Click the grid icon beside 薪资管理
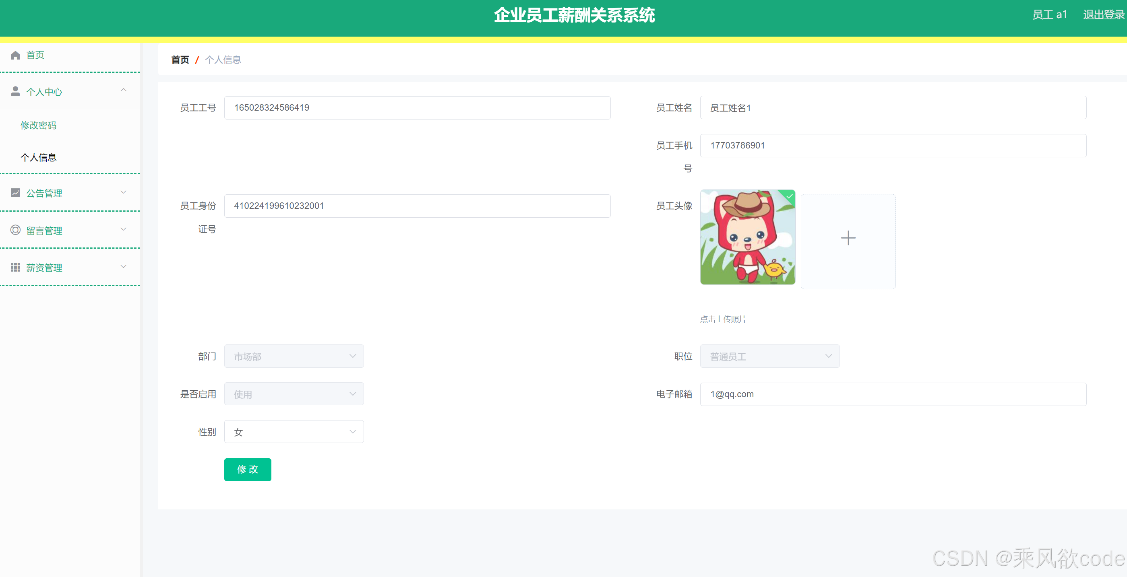Viewport: 1127px width, 577px height. pyautogui.click(x=15, y=267)
